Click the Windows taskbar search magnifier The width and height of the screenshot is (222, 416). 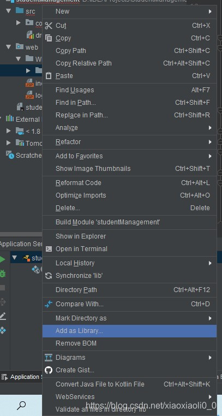pyautogui.click(x=21, y=405)
